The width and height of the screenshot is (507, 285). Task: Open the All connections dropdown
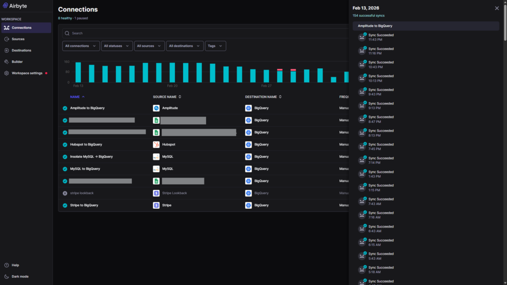tap(81, 46)
